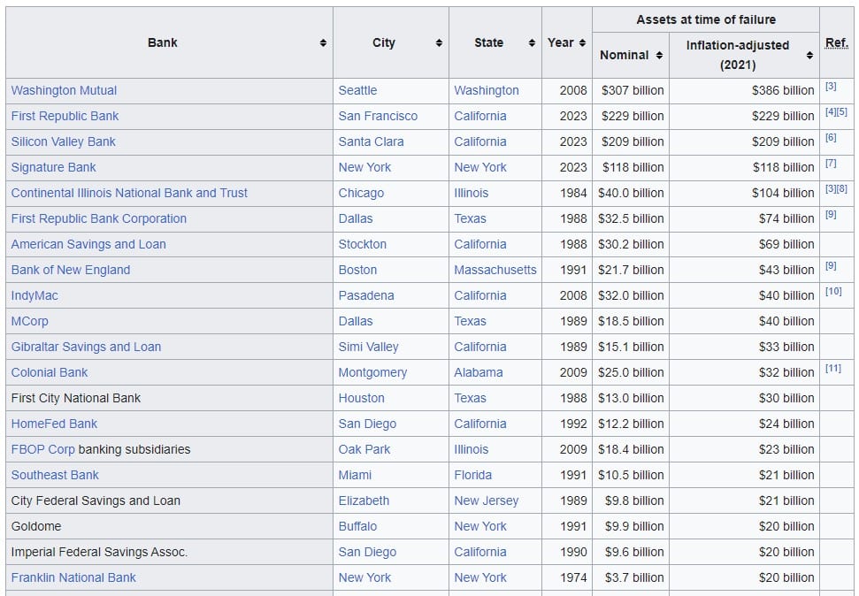Open the MCorp link

(29, 321)
